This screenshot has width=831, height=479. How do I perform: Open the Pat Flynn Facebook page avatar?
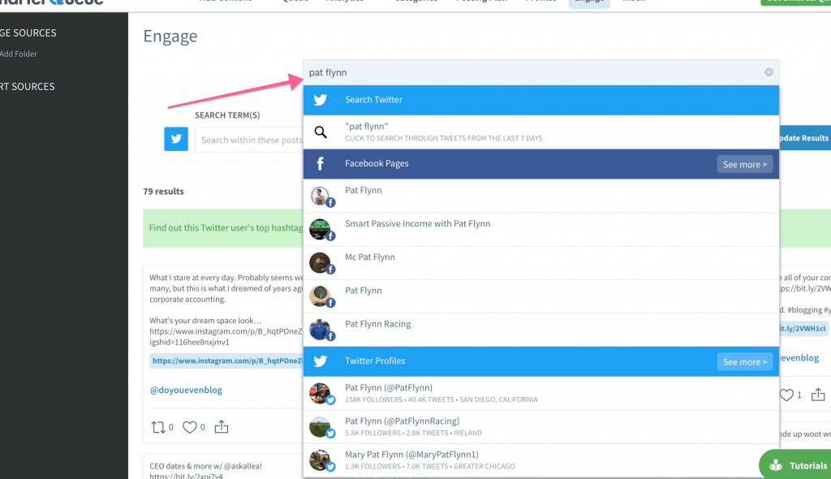pyautogui.click(x=320, y=196)
